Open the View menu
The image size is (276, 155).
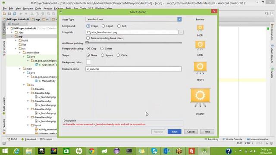[x=18, y=9]
